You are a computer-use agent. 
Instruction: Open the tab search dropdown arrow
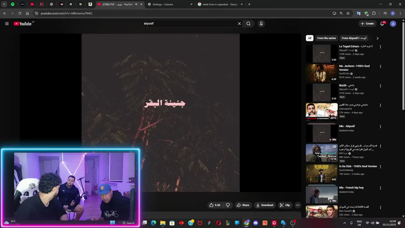click(x=4, y=4)
